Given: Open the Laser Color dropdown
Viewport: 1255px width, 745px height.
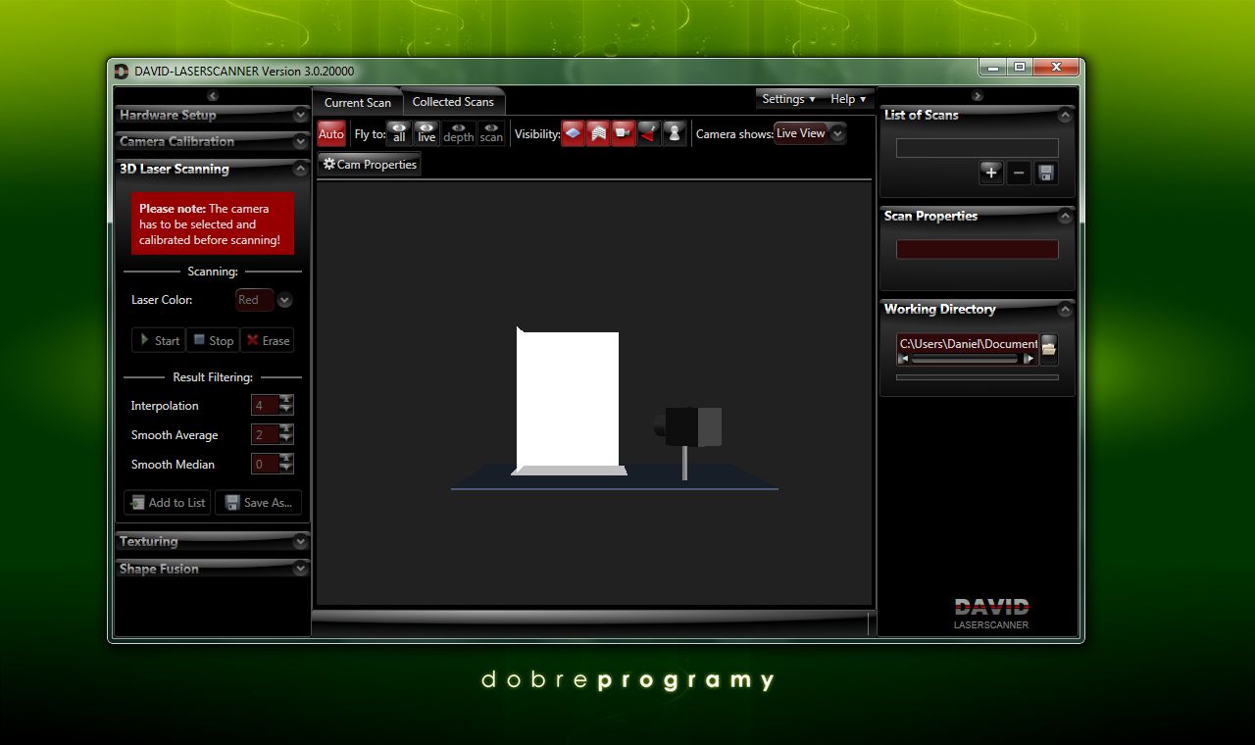Looking at the screenshot, I should 284,300.
